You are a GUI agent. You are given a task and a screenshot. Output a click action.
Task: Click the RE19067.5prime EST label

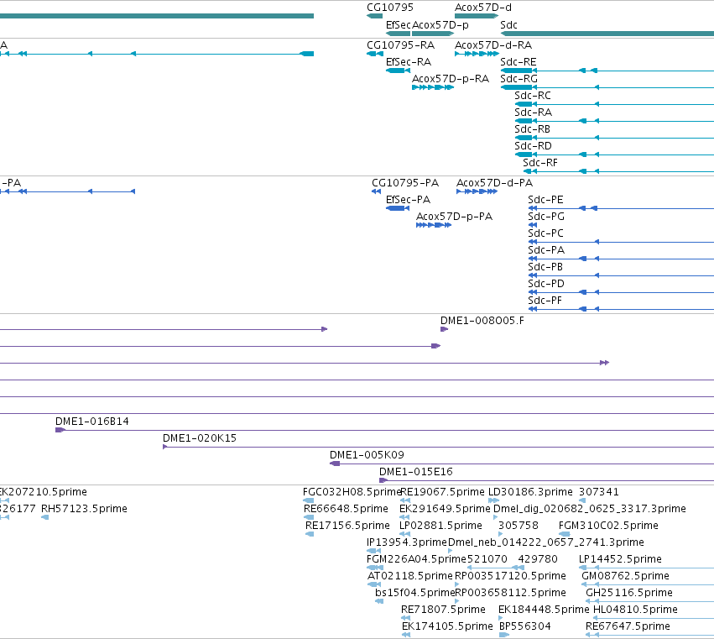click(x=442, y=492)
